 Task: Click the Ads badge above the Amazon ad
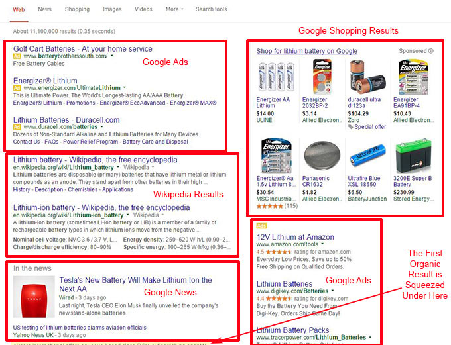click(x=261, y=226)
